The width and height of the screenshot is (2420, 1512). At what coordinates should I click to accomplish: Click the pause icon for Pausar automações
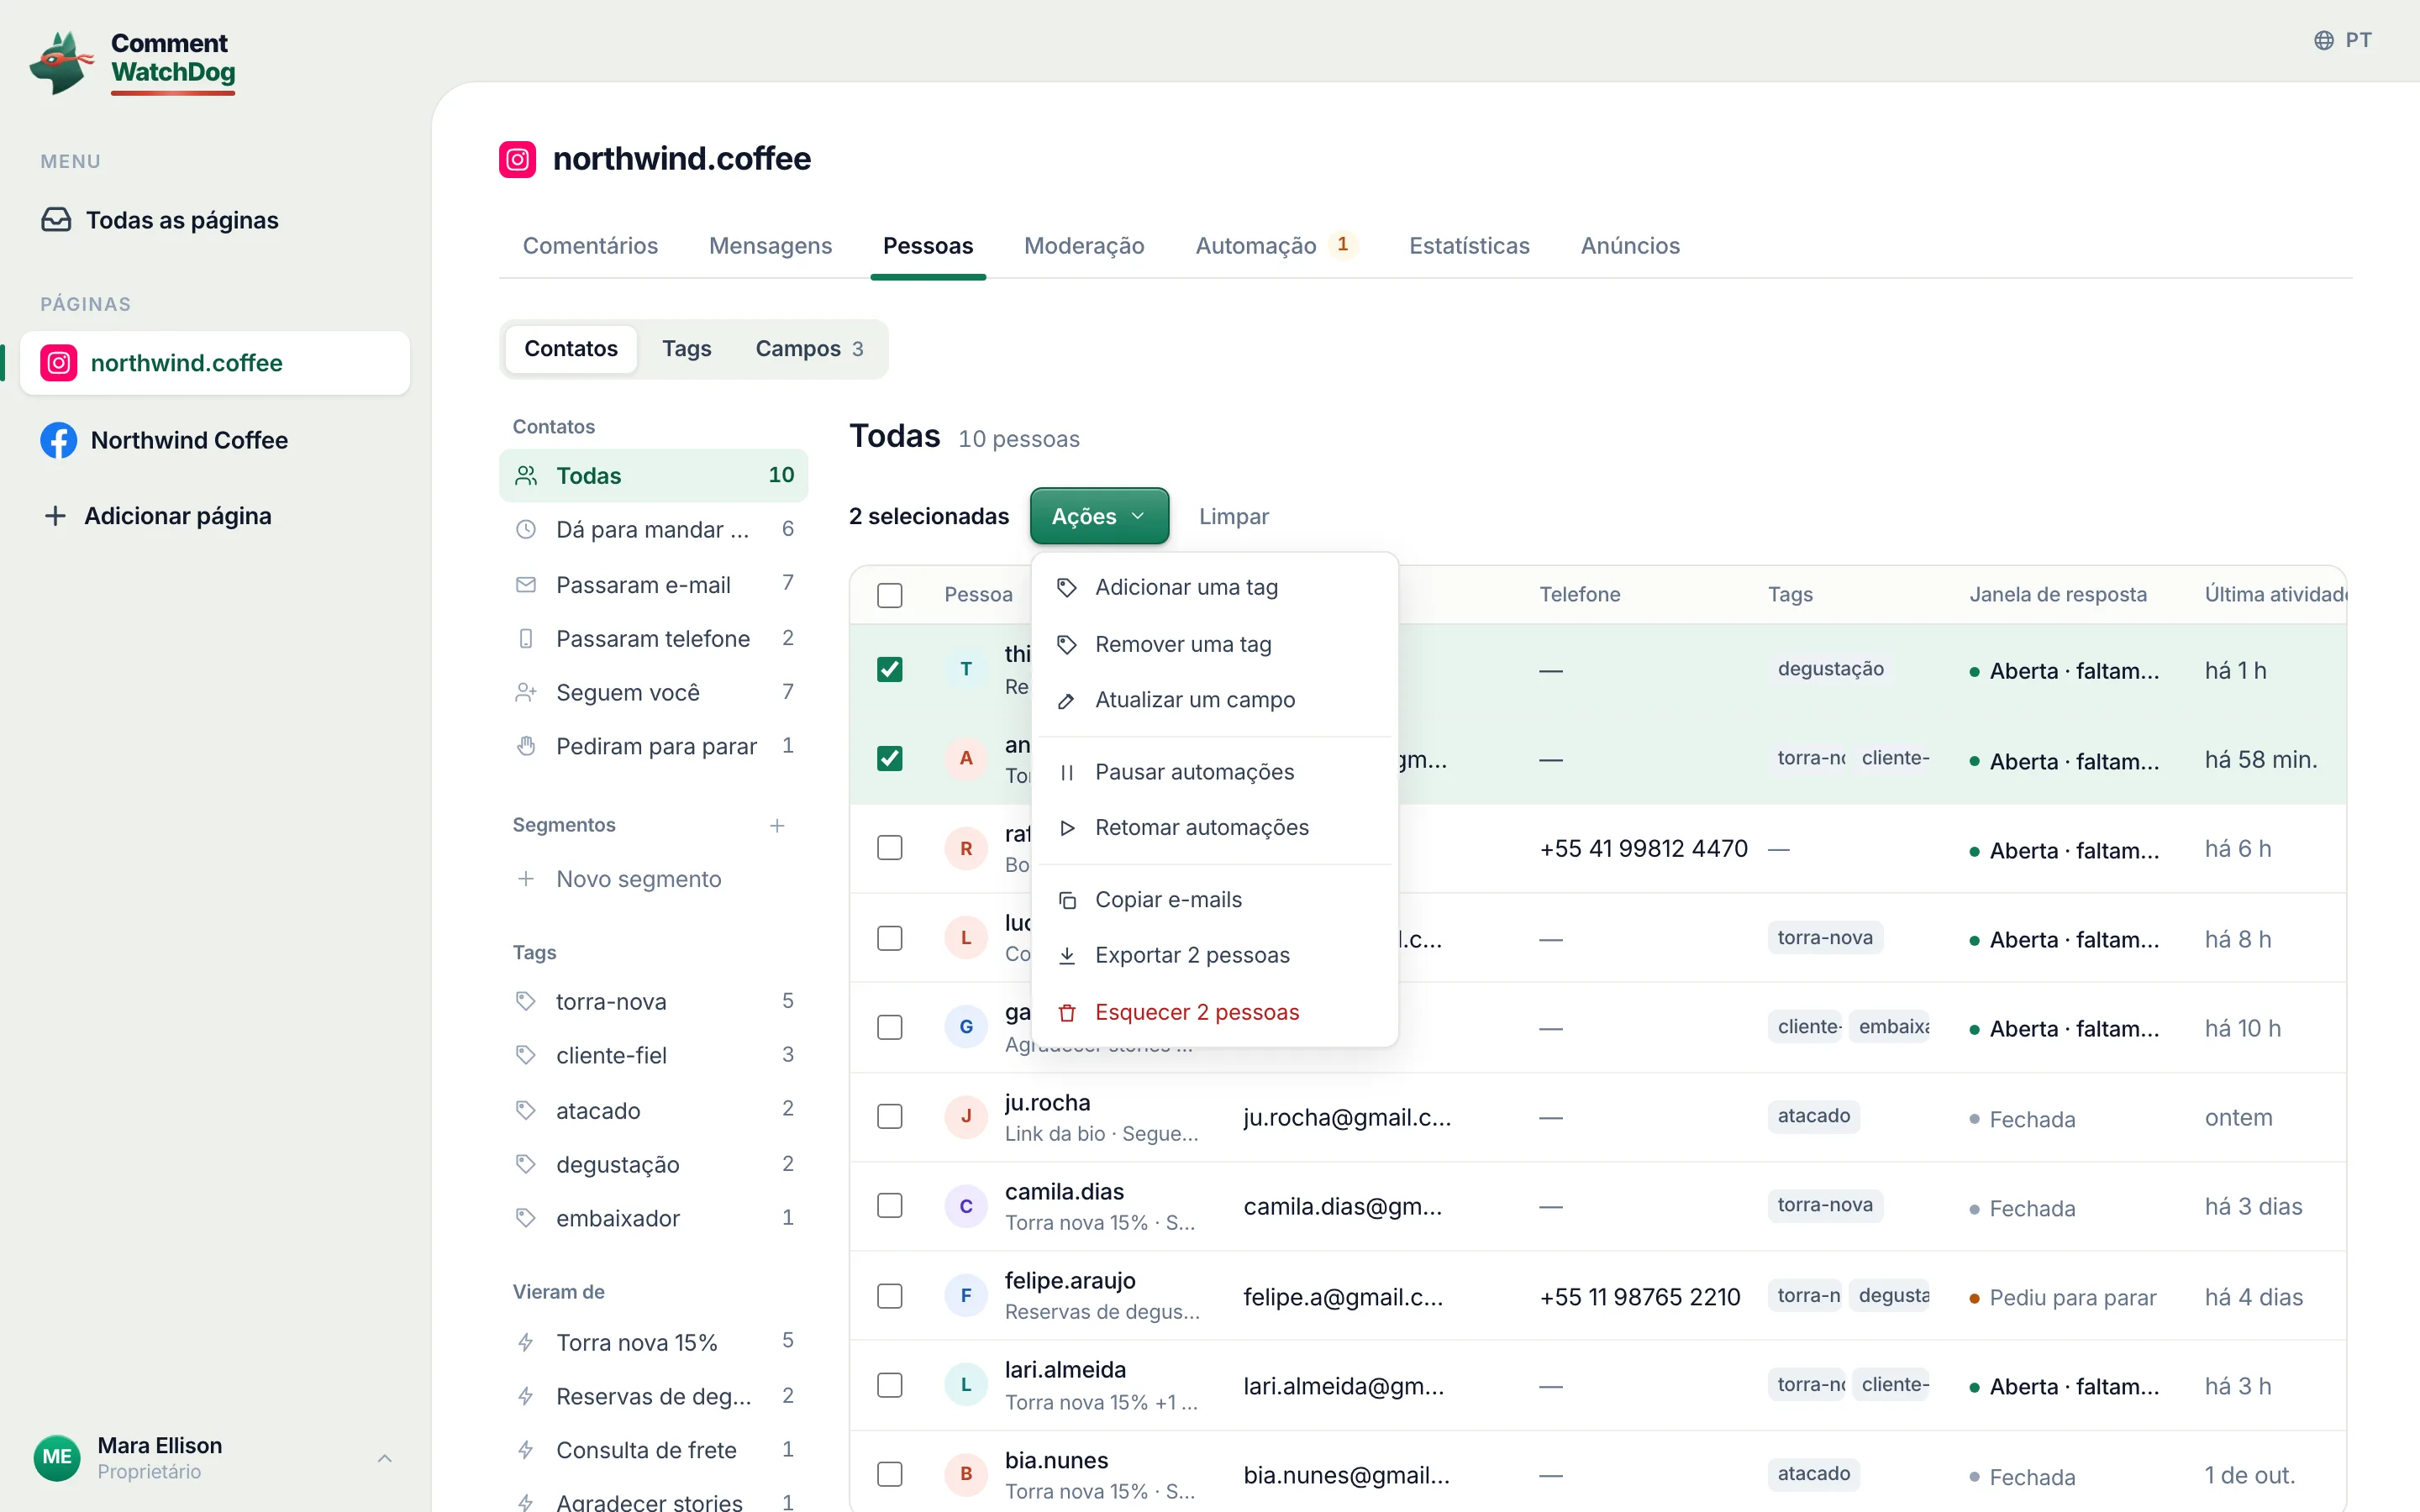[x=1067, y=772]
